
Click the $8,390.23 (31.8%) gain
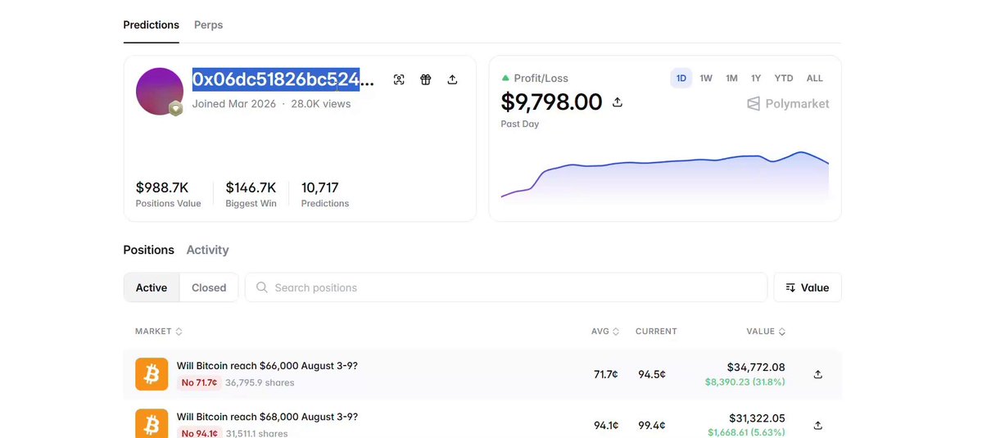click(744, 382)
